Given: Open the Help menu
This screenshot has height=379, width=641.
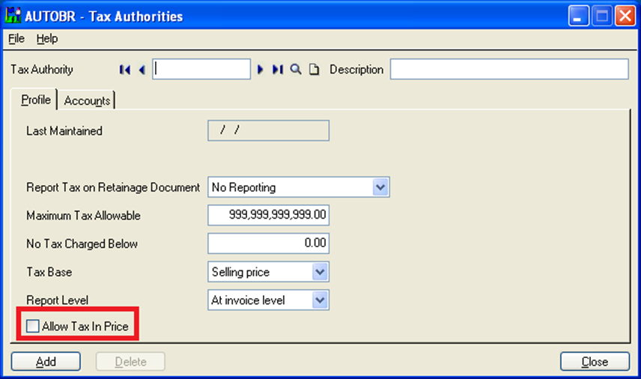Looking at the screenshot, I should click(x=47, y=38).
